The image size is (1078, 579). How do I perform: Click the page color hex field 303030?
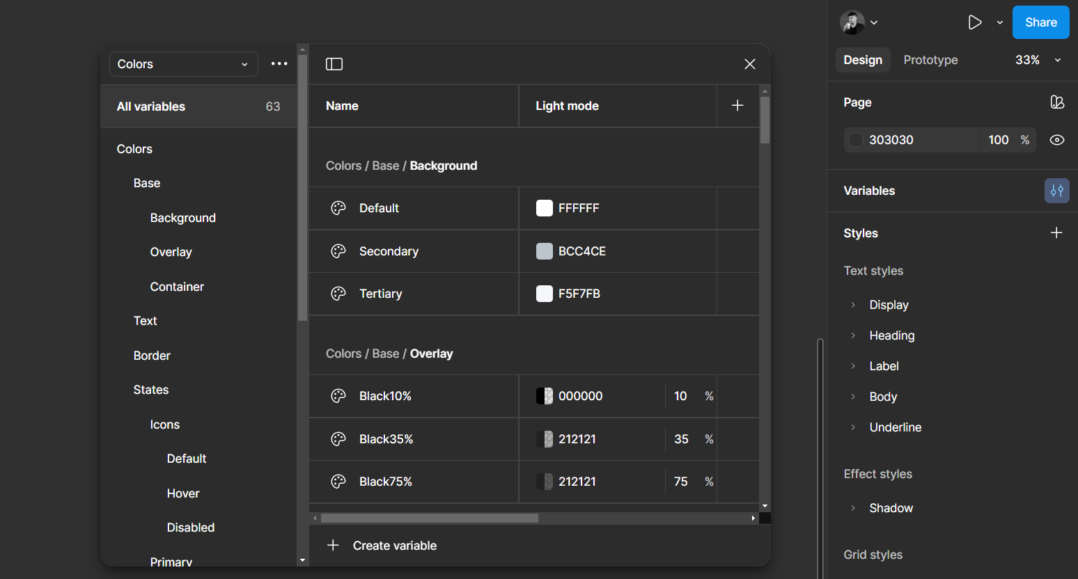912,140
